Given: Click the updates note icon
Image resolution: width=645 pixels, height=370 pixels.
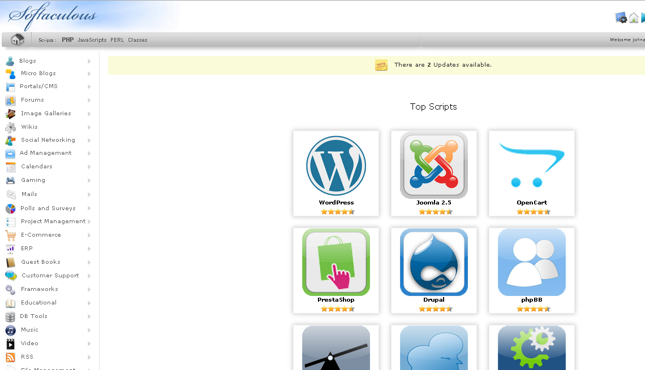Looking at the screenshot, I should coord(381,65).
